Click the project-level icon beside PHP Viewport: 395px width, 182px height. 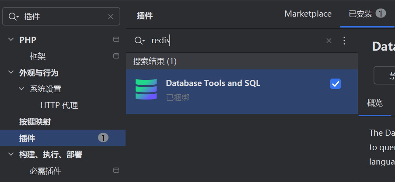(116, 40)
